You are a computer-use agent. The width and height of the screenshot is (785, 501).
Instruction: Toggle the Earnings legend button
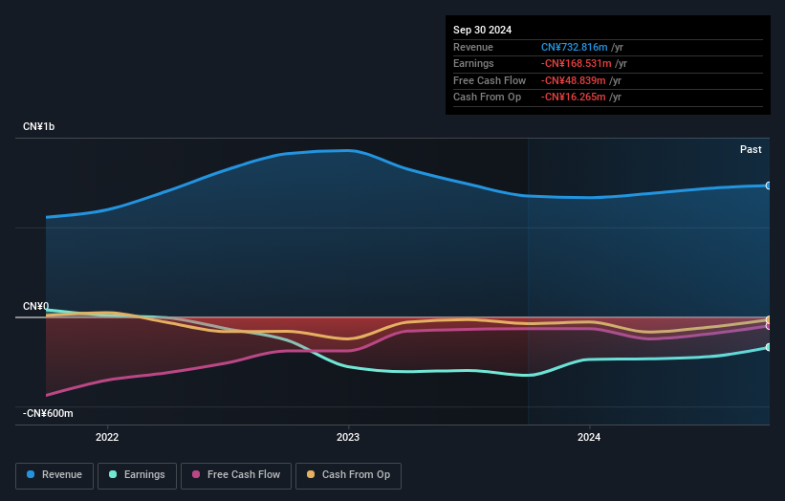coord(137,475)
